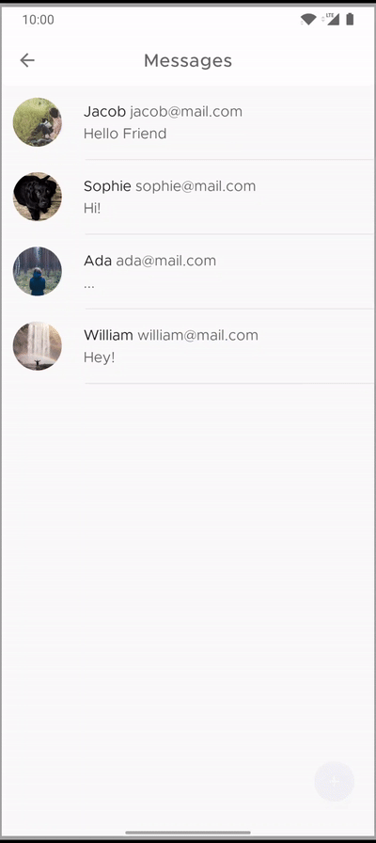Select the "Hey!" message preview
The height and width of the screenshot is (843, 376).
100,358
